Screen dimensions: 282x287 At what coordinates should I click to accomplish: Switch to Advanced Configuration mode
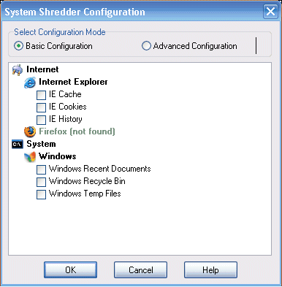[146, 46]
